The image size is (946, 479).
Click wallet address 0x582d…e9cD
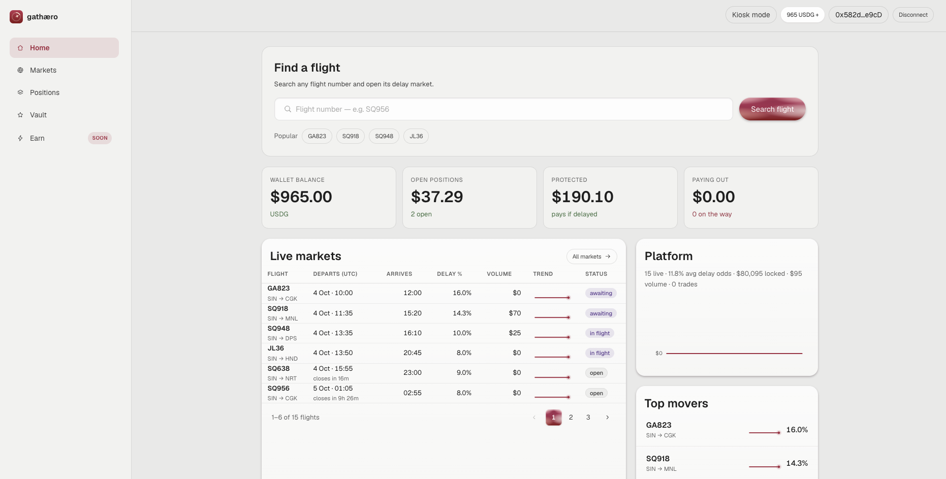tap(859, 15)
